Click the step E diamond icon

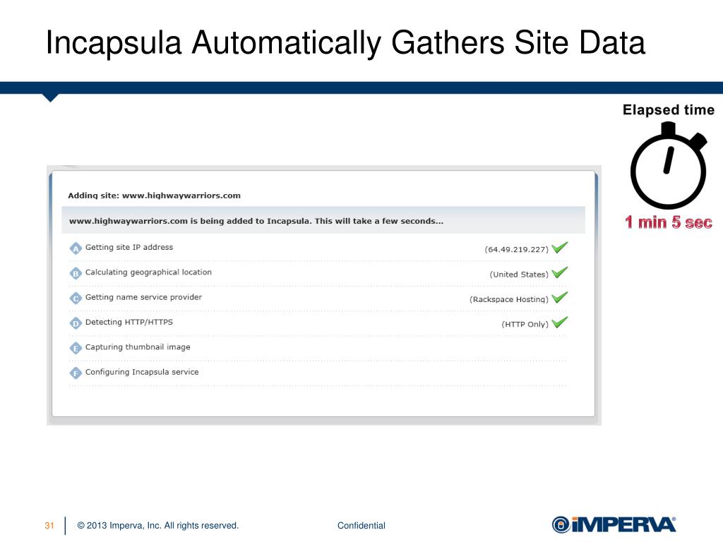[76, 348]
